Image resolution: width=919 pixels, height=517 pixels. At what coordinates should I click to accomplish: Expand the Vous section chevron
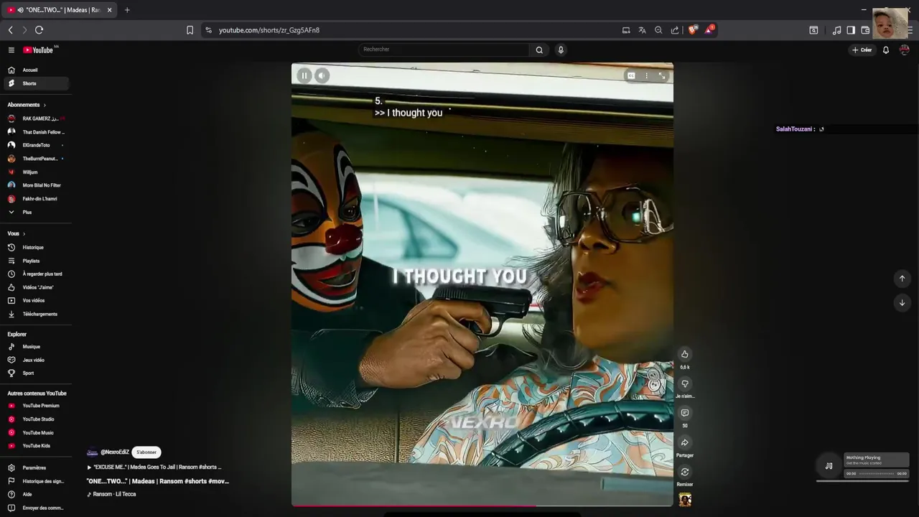(x=24, y=233)
